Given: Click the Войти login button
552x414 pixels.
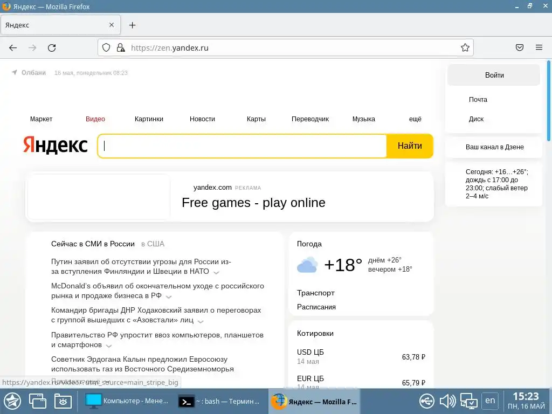Looking at the screenshot, I should coord(494,75).
